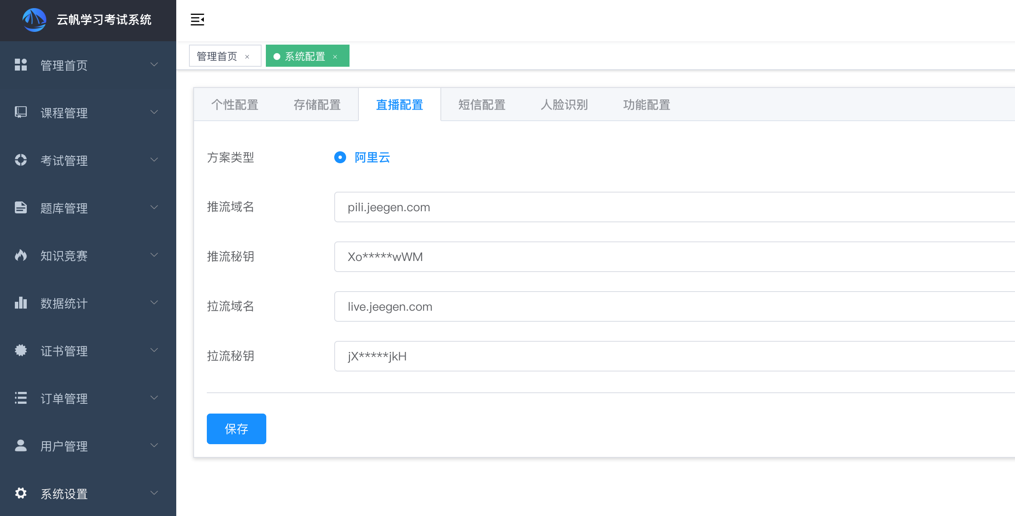Open the 短信配置 tab
This screenshot has height=516, width=1015.
pyautogui.click(x=482, y=105)
